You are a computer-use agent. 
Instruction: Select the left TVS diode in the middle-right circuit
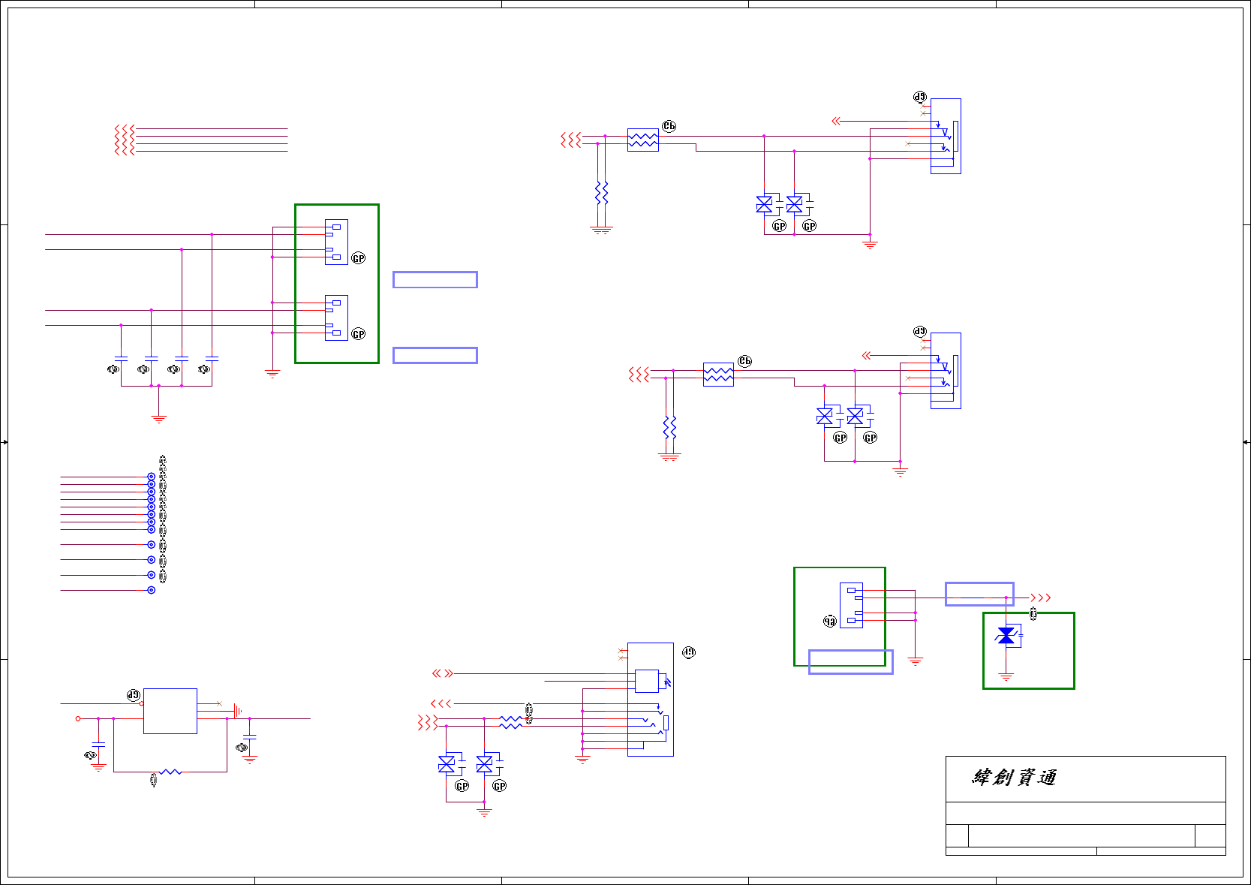point(825,416)
